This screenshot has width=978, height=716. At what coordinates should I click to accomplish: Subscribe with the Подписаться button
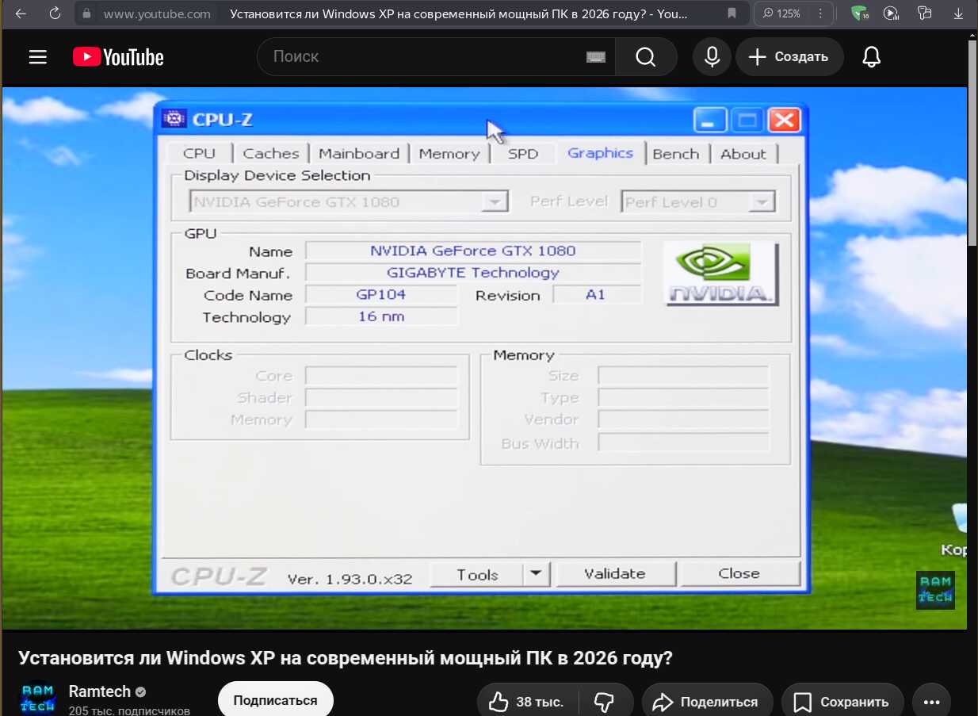[x=275, y=700]
